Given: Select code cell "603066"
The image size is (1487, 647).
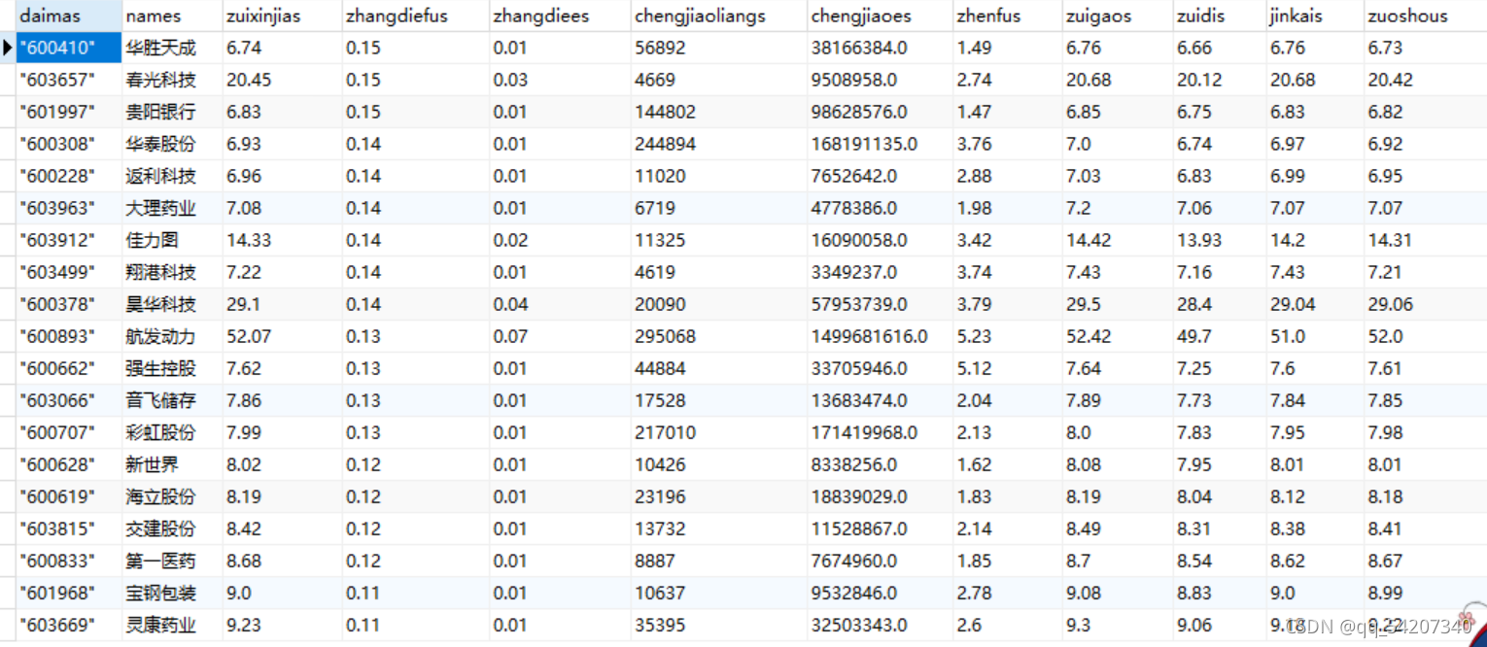Looking at the screenshot, I should click(x=69, y=400).
